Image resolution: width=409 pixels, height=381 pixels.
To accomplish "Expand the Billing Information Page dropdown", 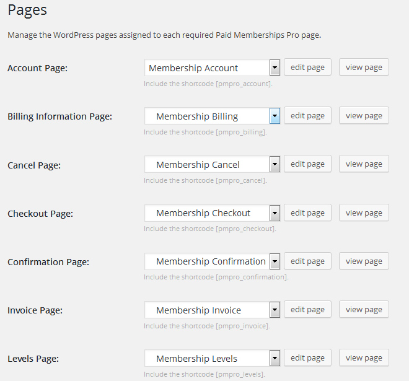I will point(212,116).
